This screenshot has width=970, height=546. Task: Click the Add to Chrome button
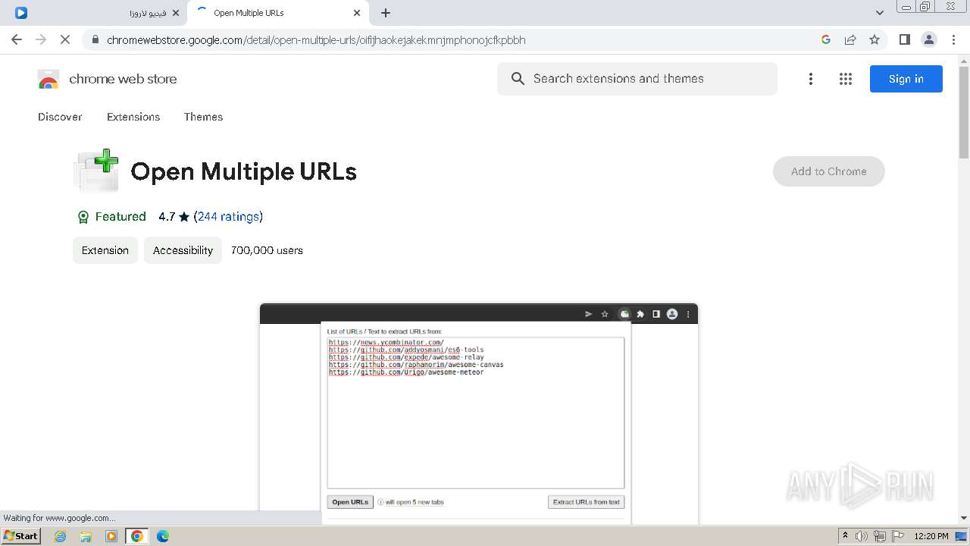[828, 171]
